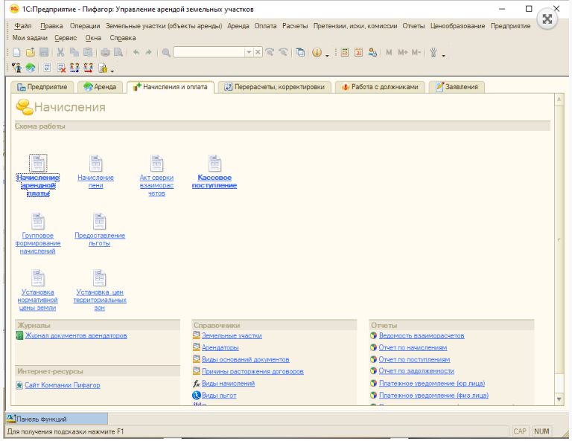Click the Предоставление льготы icon
The width and height of the screenshot is (572, 441).
pos(100,221)
